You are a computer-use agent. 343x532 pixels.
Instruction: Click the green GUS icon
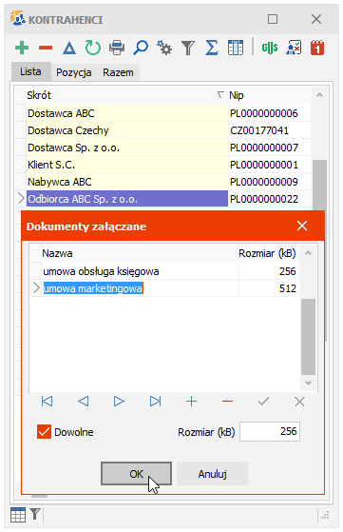point(270,48)
